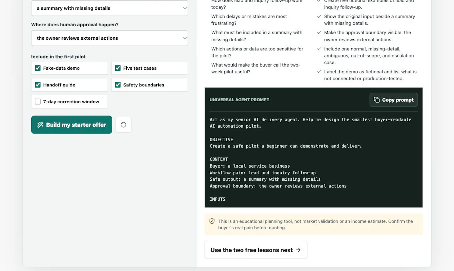This screenshot has width=454, height=271.
Task: Click 'Which actions or data are too sensitive' question
Action: (x=257, y=52)
